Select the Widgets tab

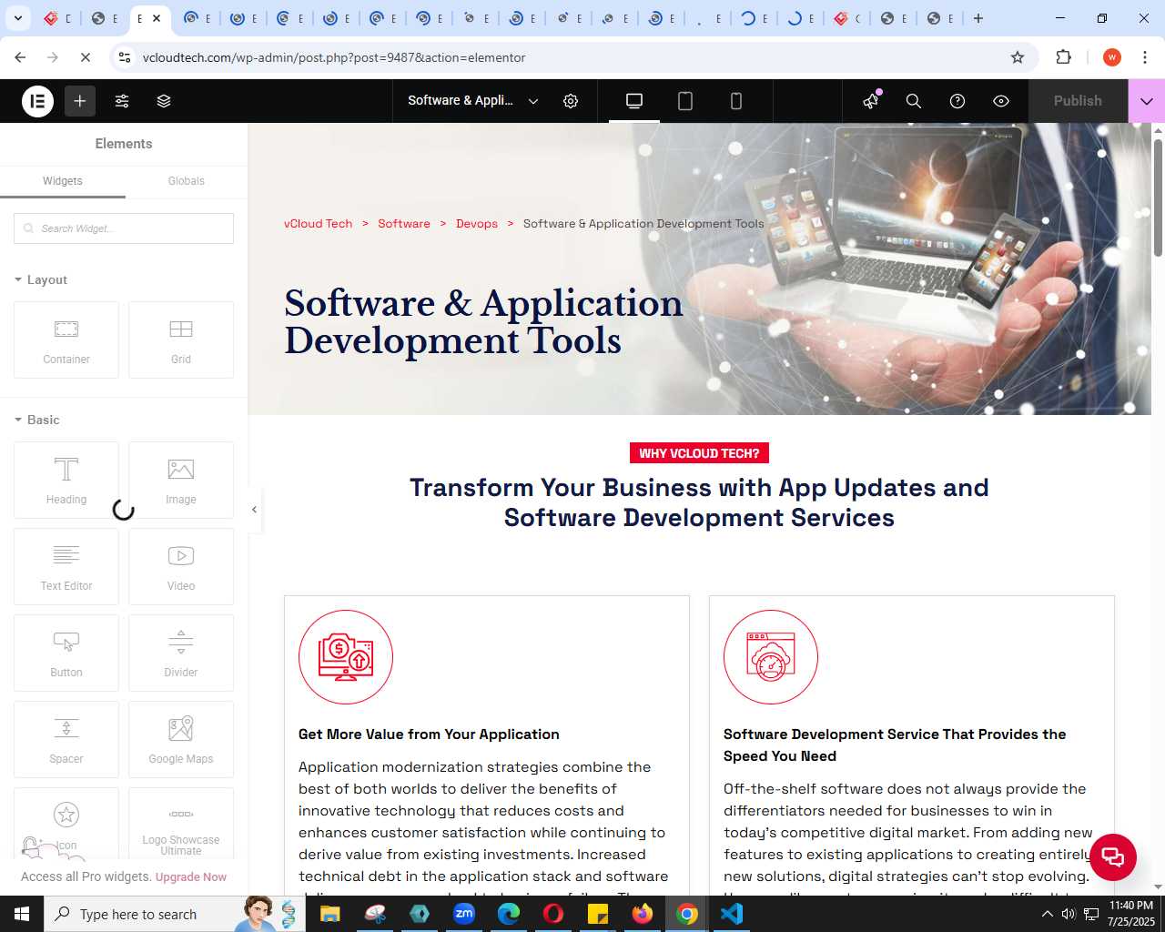pos(63,181)
